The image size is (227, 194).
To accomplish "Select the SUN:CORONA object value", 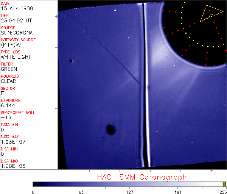I will [17, 33].
